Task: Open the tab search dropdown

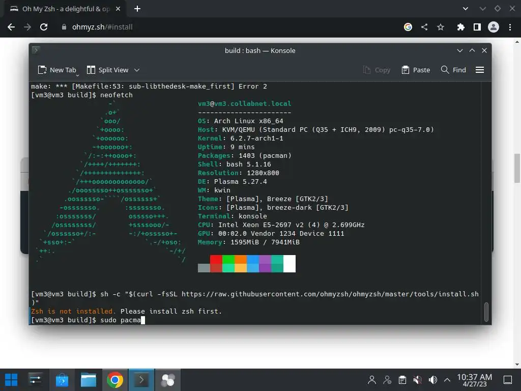Action: click(466, 9)
